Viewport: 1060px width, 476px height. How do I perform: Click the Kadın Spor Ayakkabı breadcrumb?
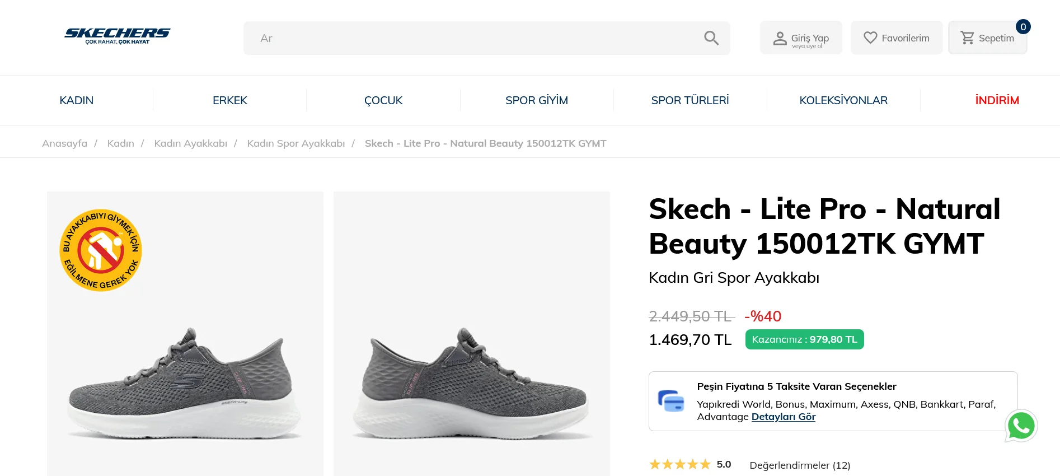pos(296,143)
